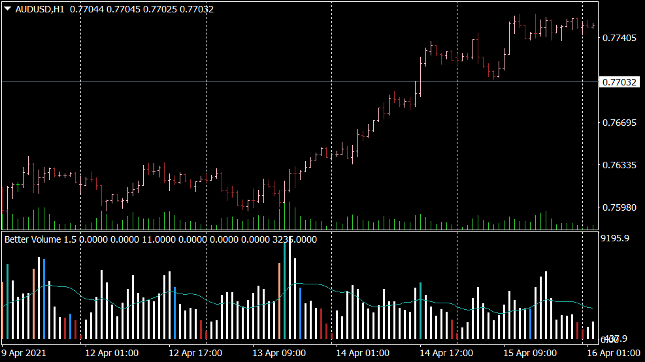Click the 9195.9 indicator scale value
The height and width of the screenshot is (362, 645).
(614, 239)
